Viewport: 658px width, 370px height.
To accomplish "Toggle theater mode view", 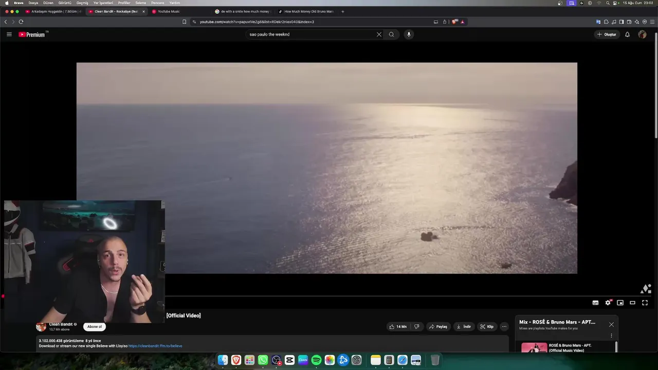I will coord(632,303).
